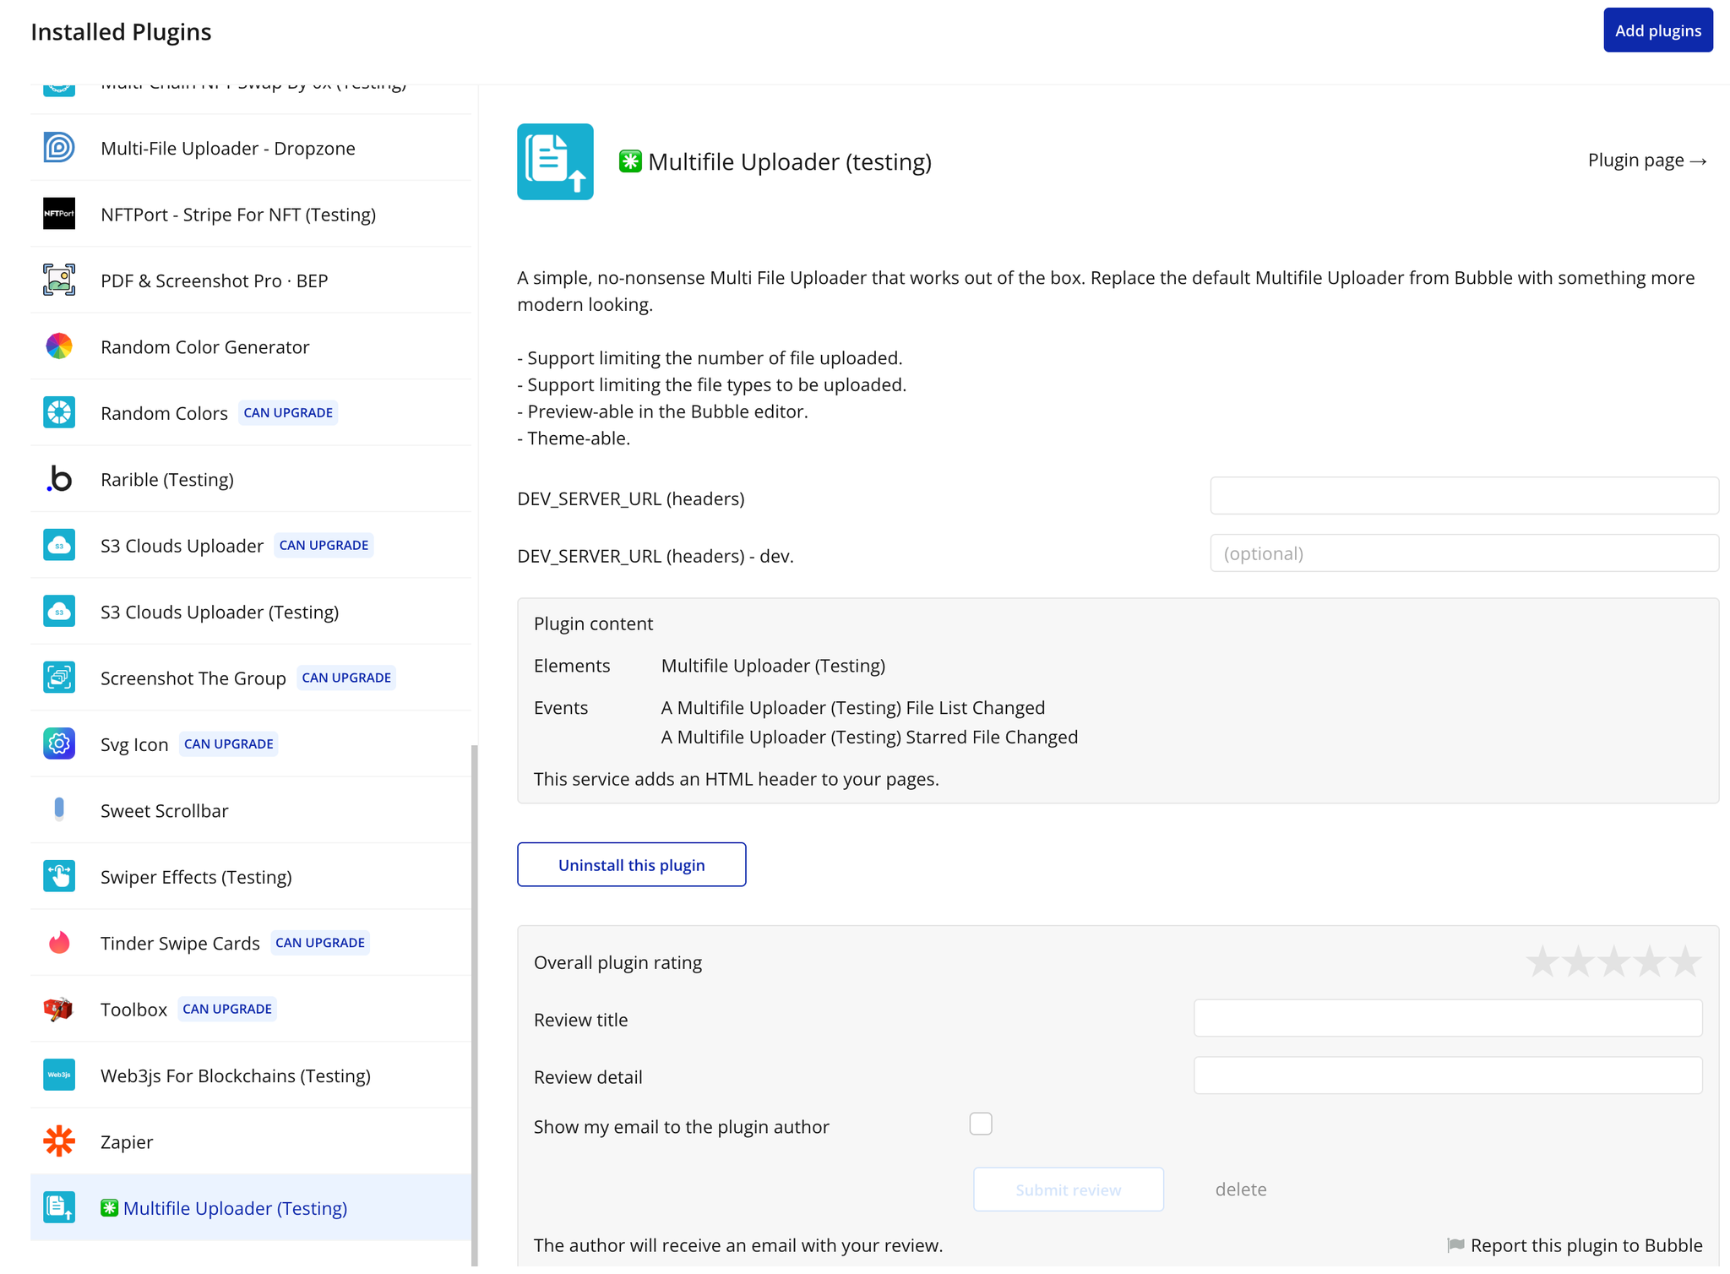Click the PDF & Screenshot Pro icon
This screenshot has height=1274, width=1730.
point(59,280)
